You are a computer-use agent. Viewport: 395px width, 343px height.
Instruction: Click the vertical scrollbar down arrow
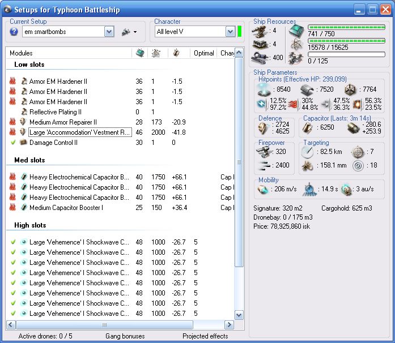(239, 315)
